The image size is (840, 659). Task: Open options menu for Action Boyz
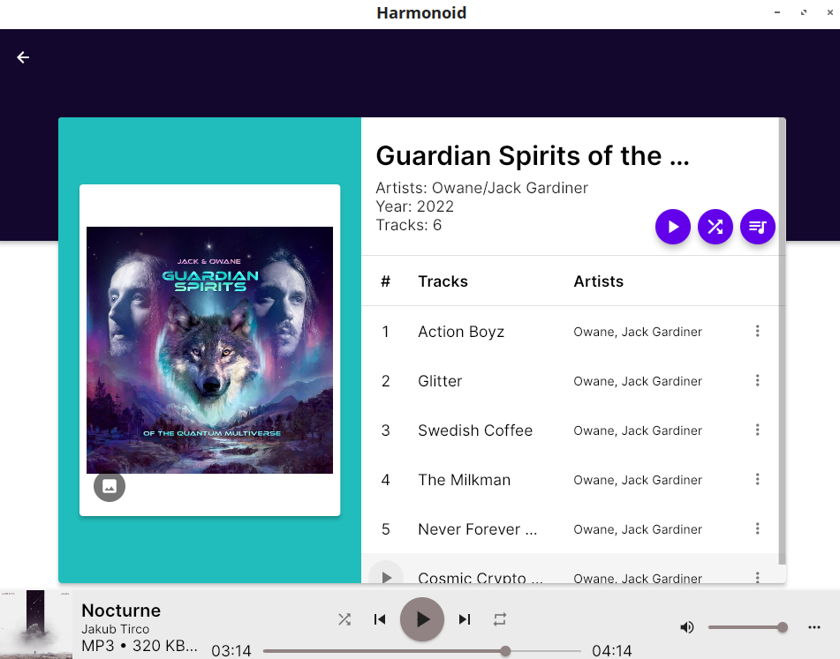pyautogui.click(x=758, y=331)
